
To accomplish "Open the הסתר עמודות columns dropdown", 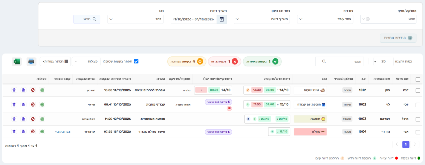I will pos(55,61).
